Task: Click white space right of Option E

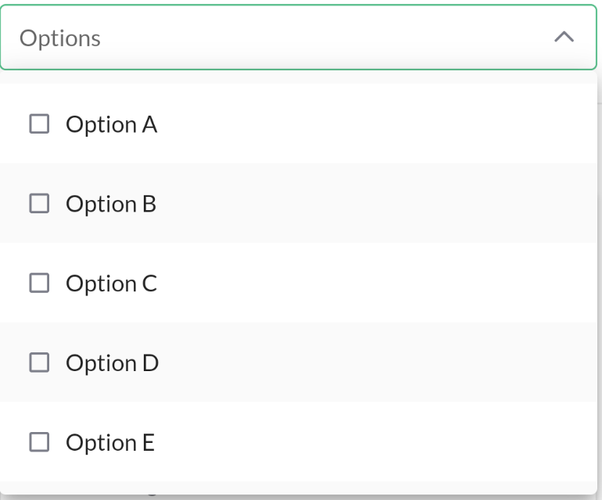Action: point(376,442)
